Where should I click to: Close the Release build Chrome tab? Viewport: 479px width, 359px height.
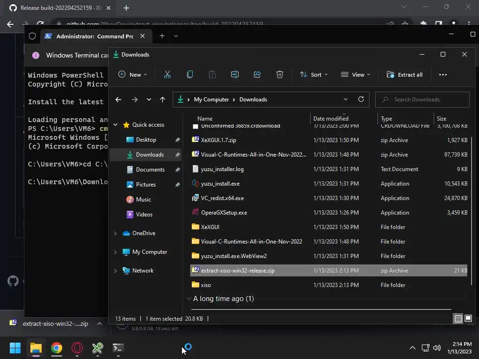[109, 8]
